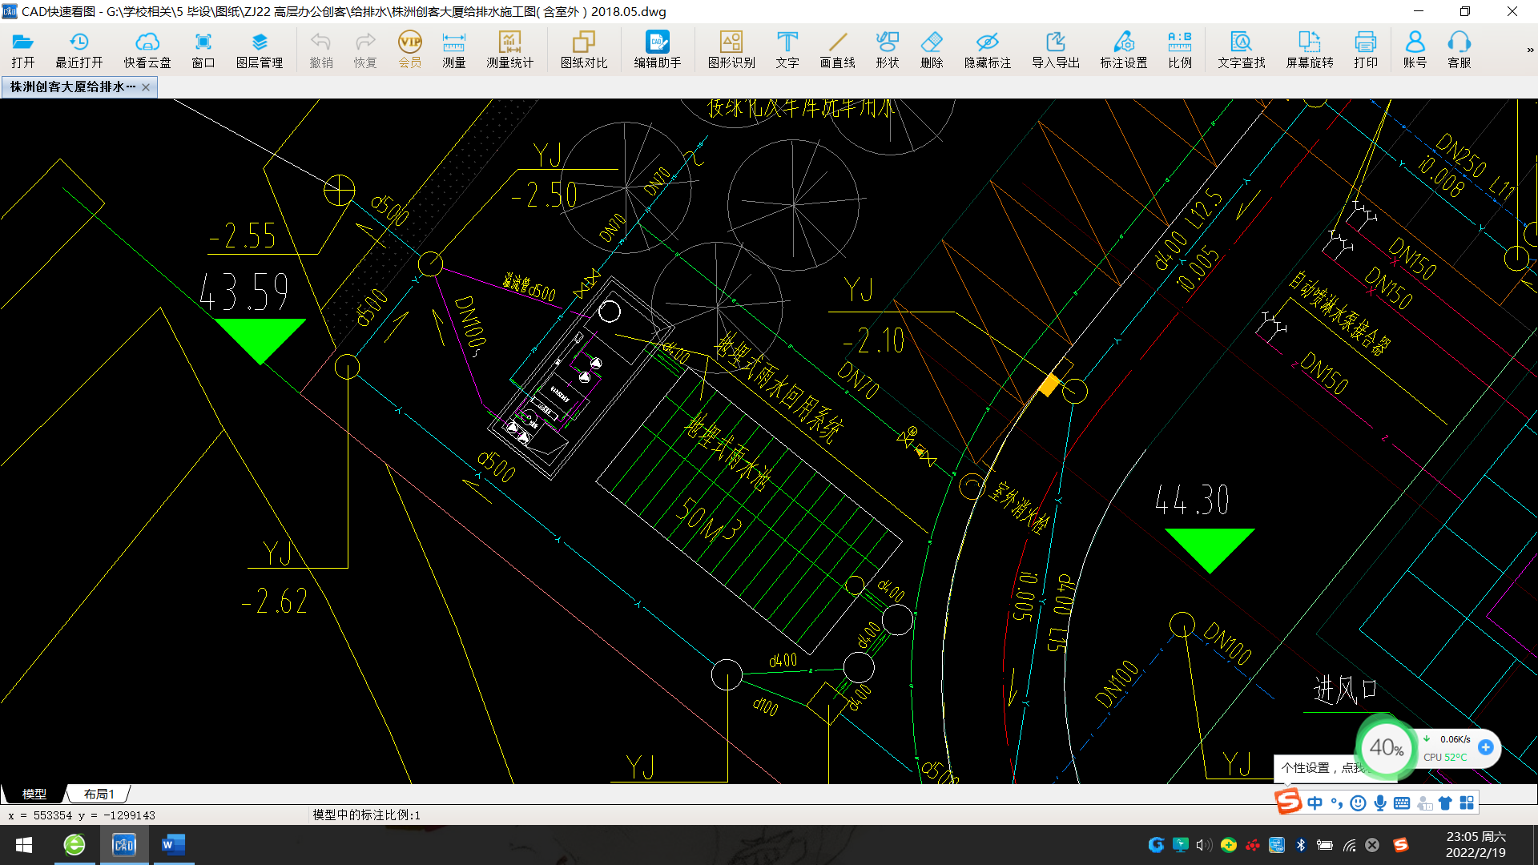Select the 株洲创客大厦给排水 drawing tab

pyautogui.click(x=72, y=86)
